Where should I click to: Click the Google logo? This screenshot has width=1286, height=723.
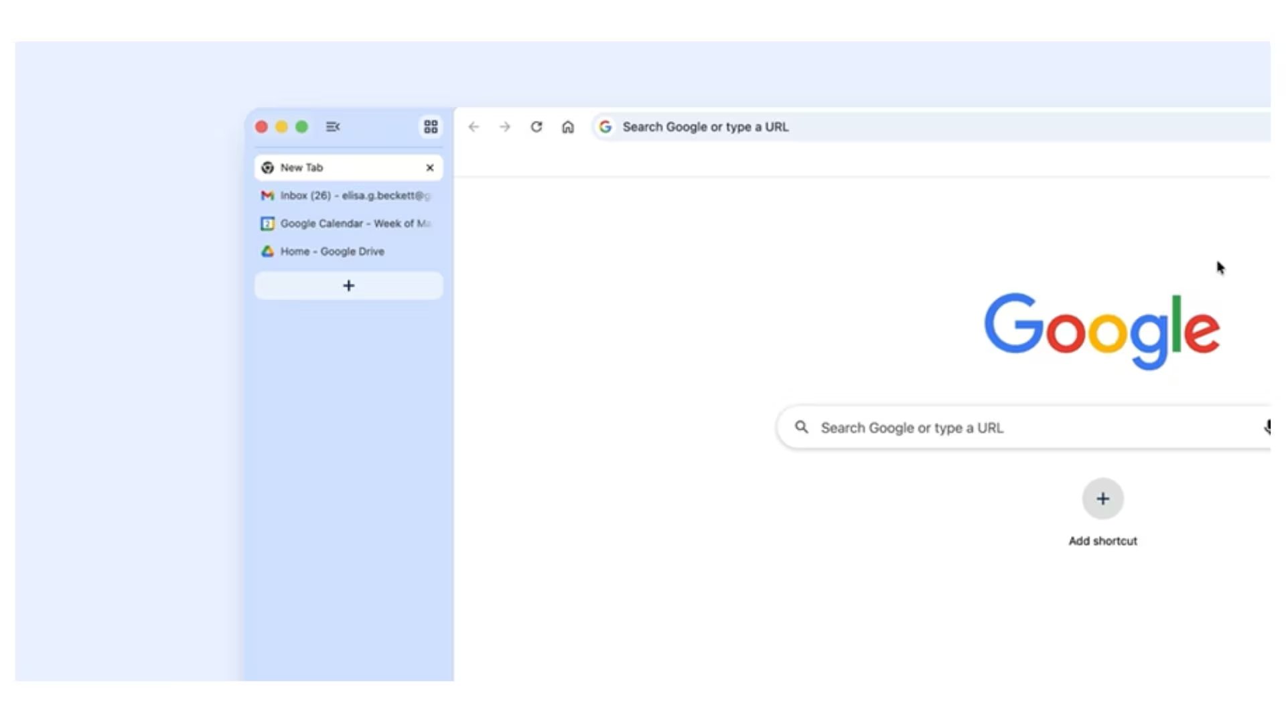[x=1102, y=329]
